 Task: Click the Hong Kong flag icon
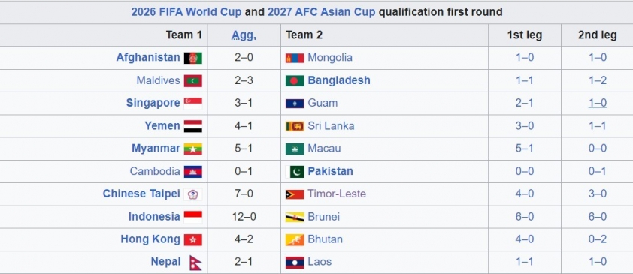[193, 239]
